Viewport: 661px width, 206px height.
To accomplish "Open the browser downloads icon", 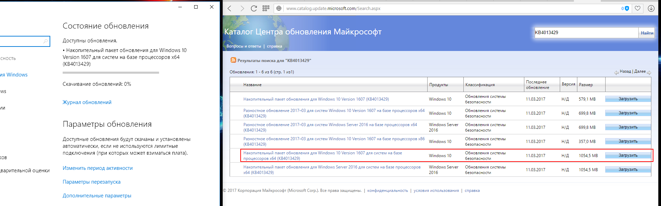I will (651, 9).
